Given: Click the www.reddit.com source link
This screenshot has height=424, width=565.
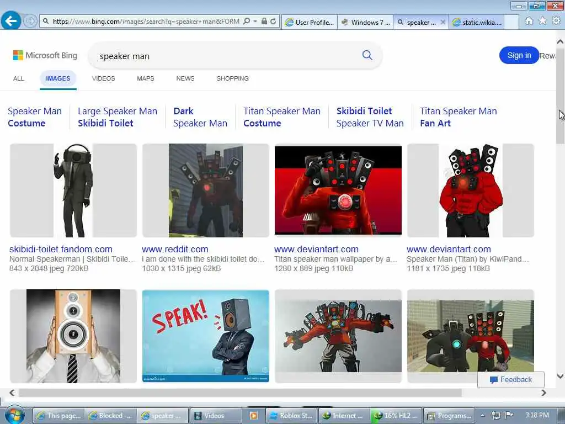Looking at the screenshot, I should [x=175, y=249].
